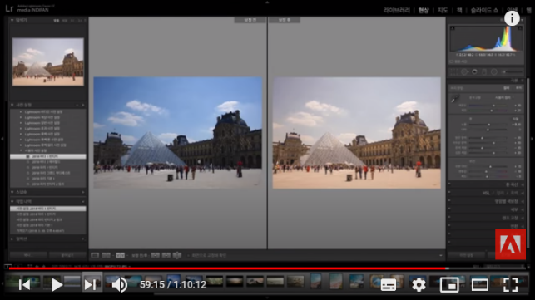Click the Adobe logo channel watermark
Viewport: 535px width, 300px height.
510,244
